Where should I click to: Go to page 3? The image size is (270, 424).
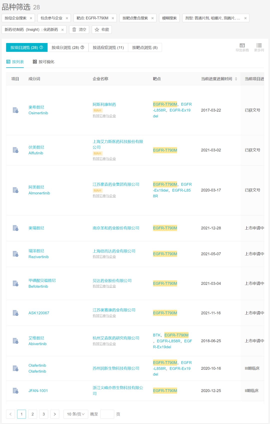tap(44, 414)
